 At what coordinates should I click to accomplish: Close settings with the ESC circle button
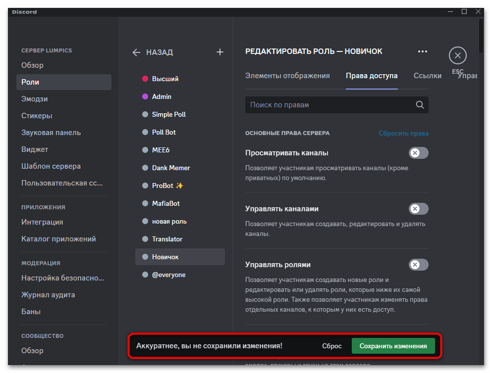click(457, 55)
